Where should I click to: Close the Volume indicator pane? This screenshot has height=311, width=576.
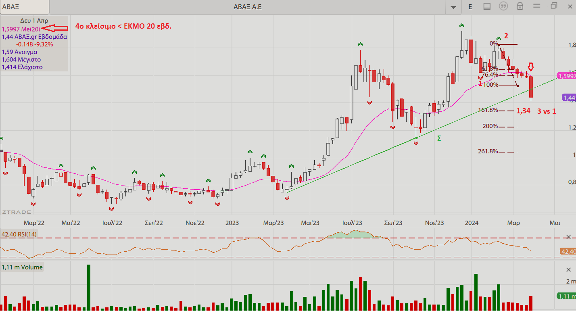click(569, 269)
